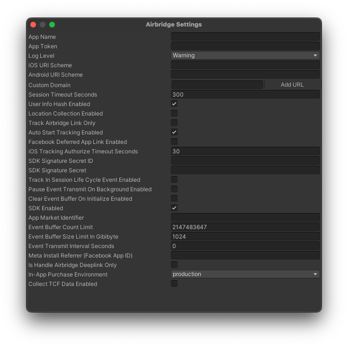Check Track Airbridge Link Only
The height and width of the screenshot is (347, 348).
click(174, 123)
